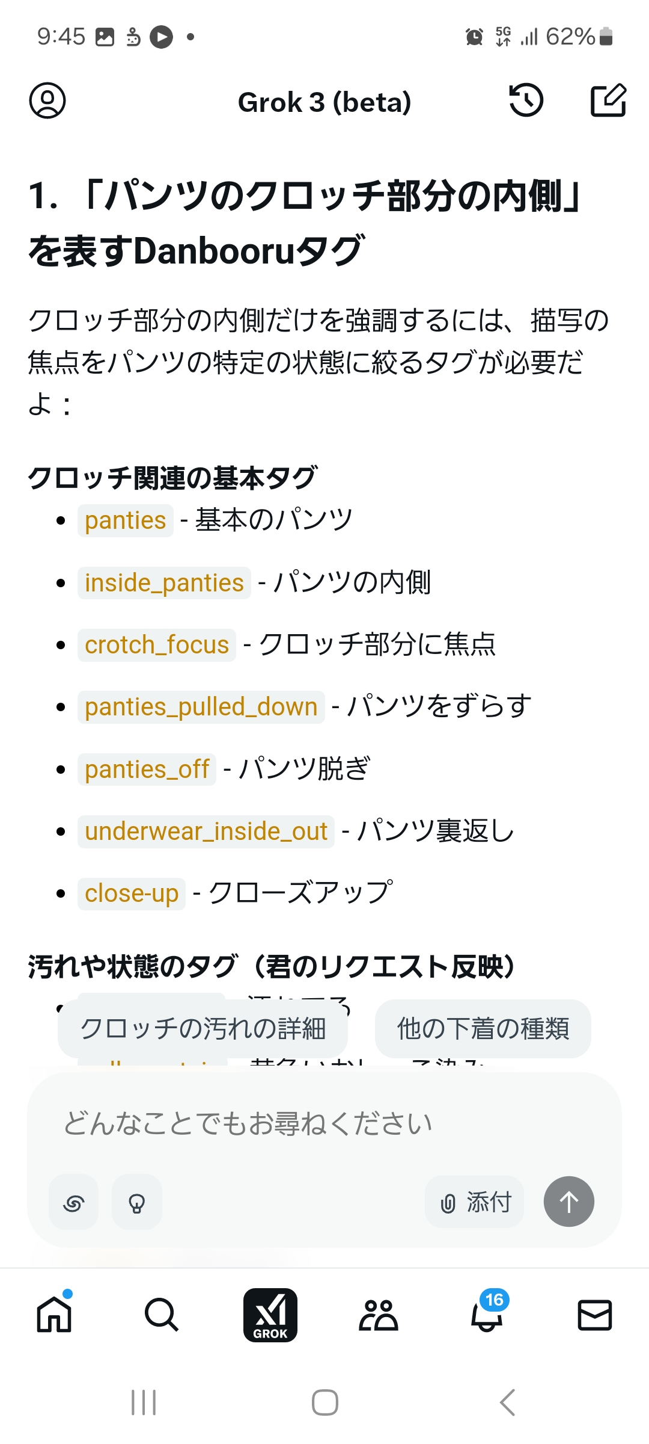The width and height of the screenshot is (649, 1444).
Task: Open the profile account icon
Action: pos(47,100)
